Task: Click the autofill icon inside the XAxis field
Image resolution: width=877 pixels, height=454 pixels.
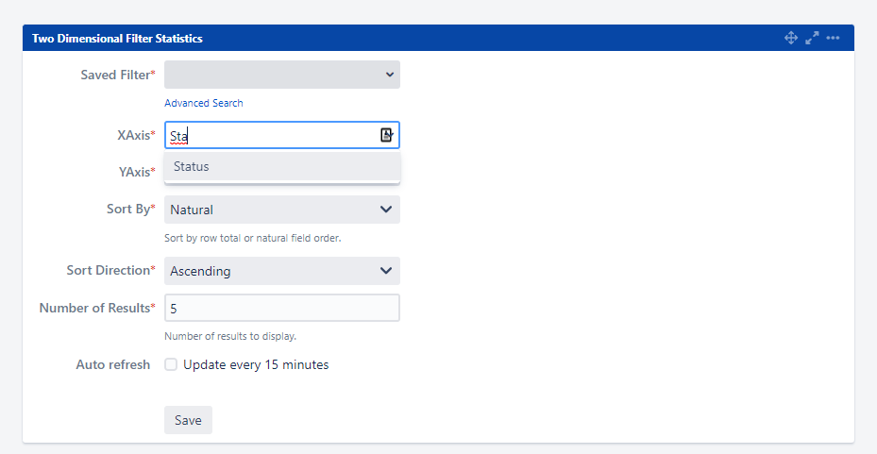Action: [x=386, y=135]
